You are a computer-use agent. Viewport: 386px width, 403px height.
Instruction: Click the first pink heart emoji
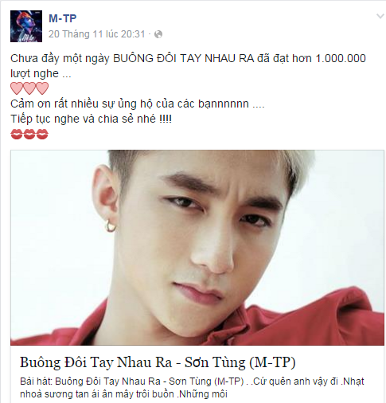17,88
